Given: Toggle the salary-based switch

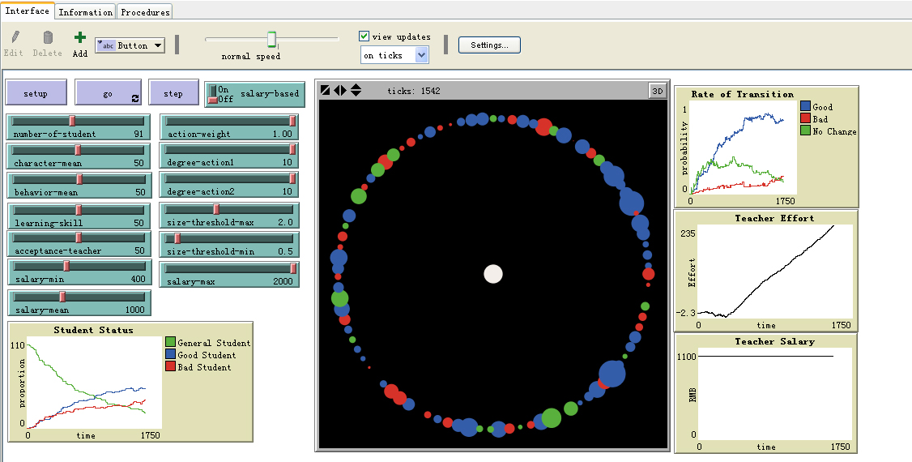Looking at the screenshot, I should 213,94.
